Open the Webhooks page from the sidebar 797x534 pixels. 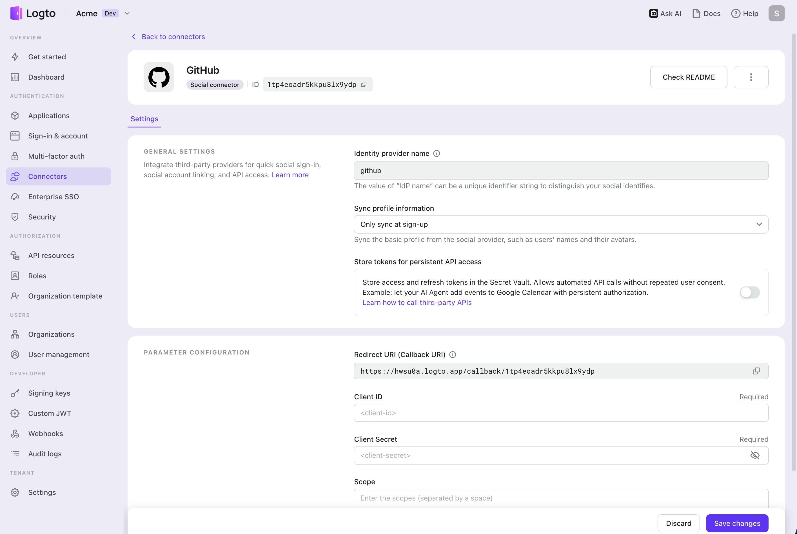45,434
